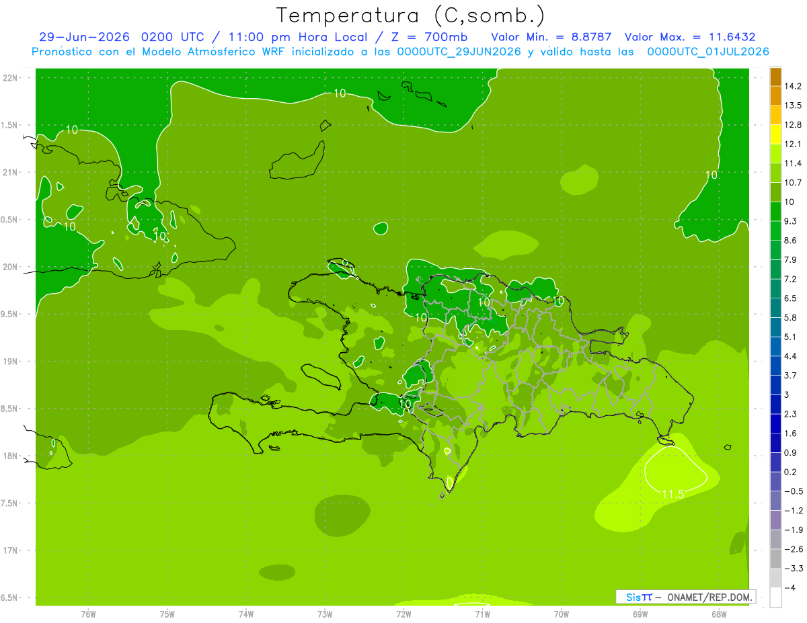This screenshot has width=807, height=623.
Task: Pick the dark orange swatch above 14.2
Action: (x=775, y=77)
